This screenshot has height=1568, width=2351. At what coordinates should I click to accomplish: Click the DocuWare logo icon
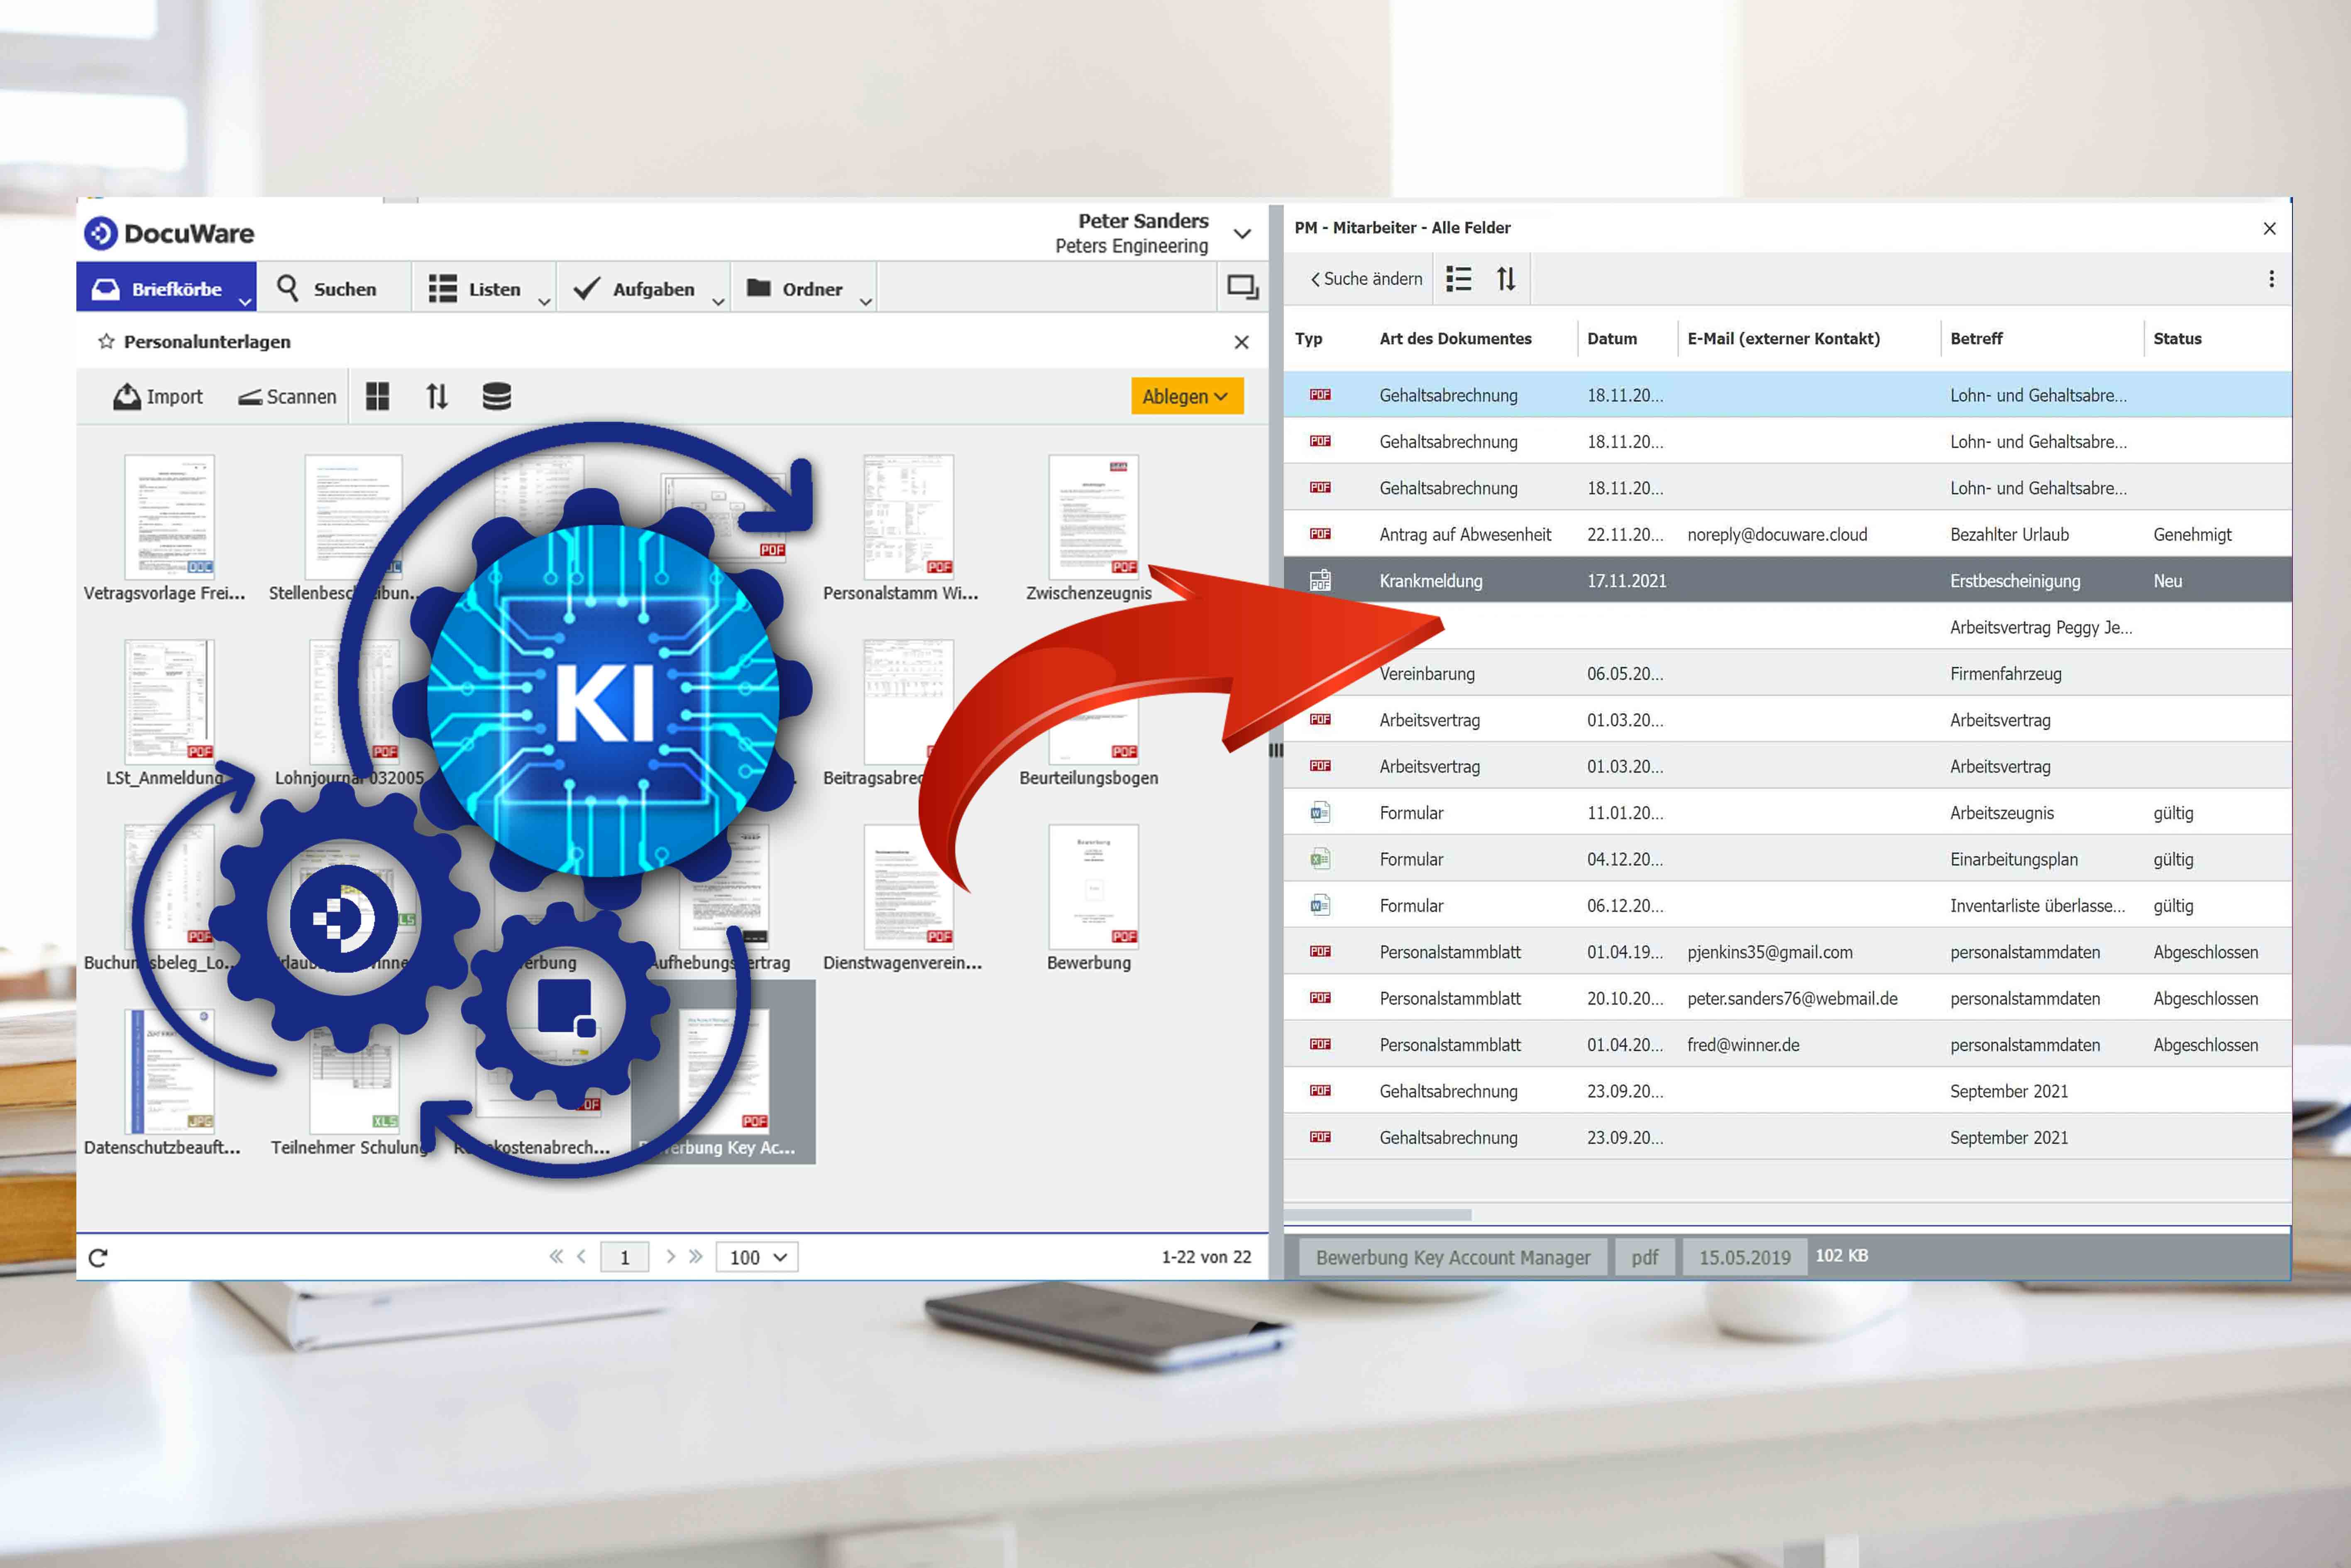(x=100, y=233)
